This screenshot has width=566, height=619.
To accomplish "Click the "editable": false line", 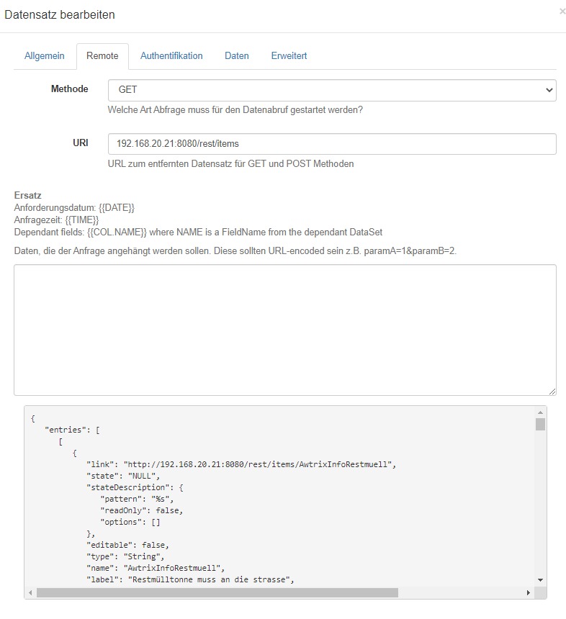I will tap(128, 545).
